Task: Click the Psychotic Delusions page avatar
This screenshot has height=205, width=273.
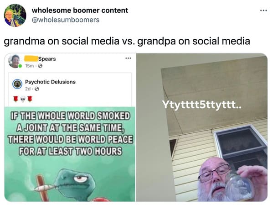Action: [x=17, y=84]
